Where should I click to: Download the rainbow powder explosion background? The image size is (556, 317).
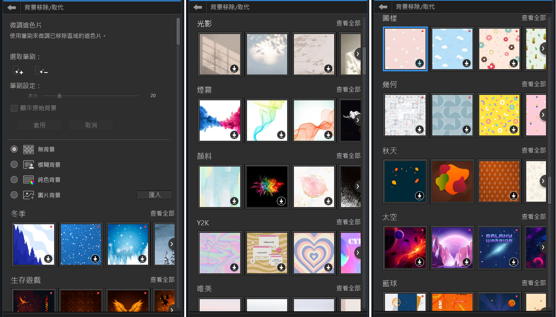pos(281,201)
